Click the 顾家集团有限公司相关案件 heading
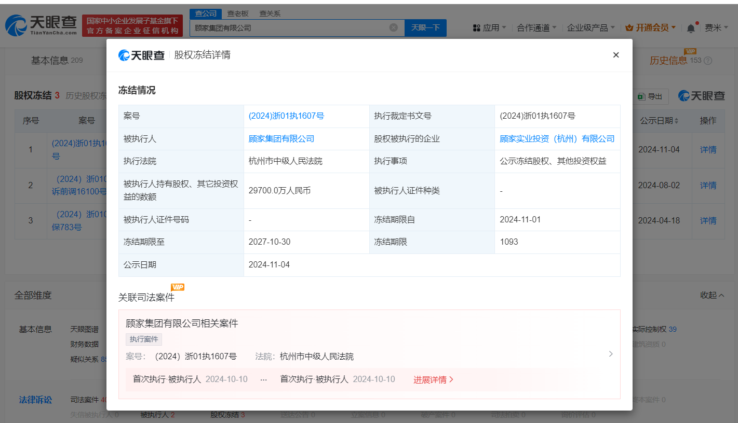The width and height of the screenshot is (738, 423). (x=182, y=323)
